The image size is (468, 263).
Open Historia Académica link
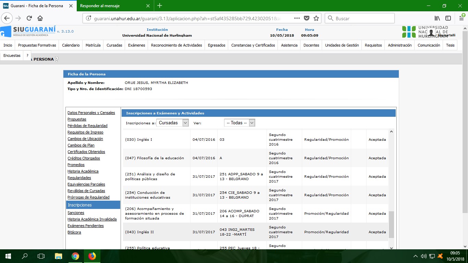83,171
